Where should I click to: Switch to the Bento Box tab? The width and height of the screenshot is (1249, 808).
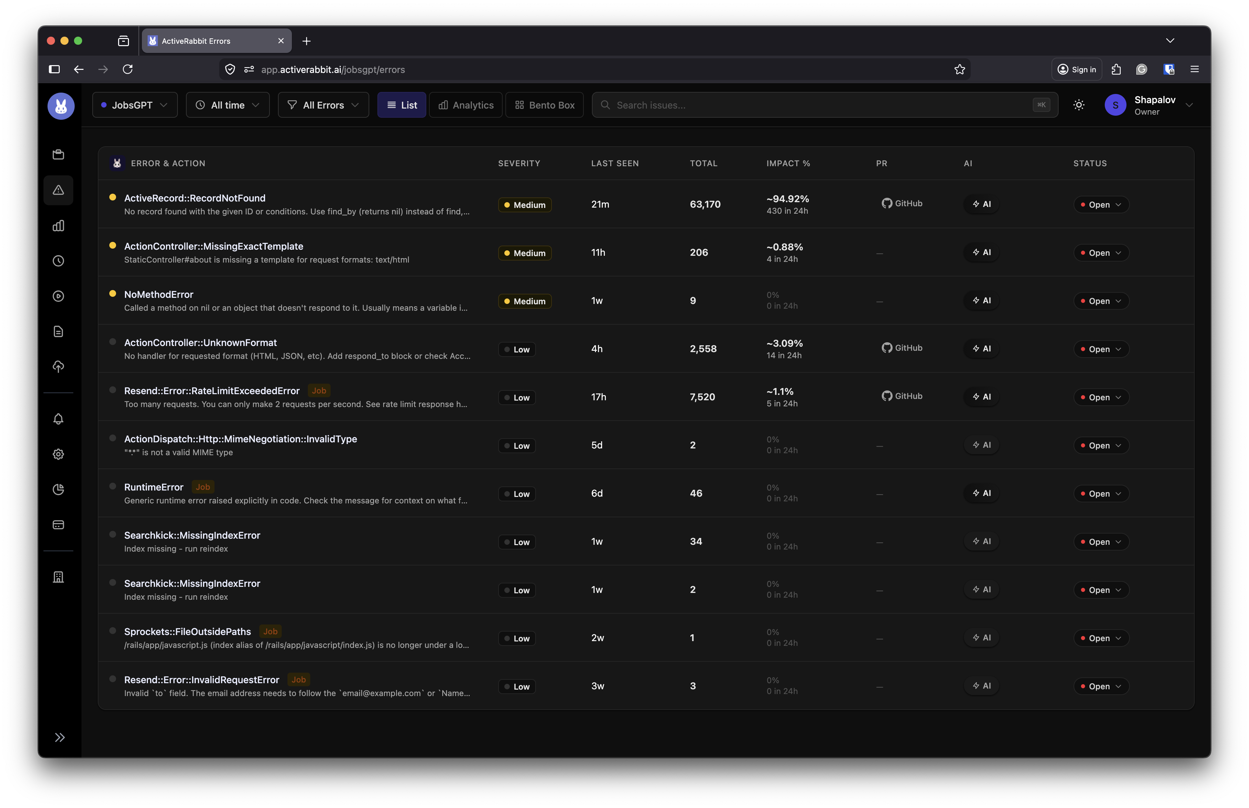click(544, 105)
